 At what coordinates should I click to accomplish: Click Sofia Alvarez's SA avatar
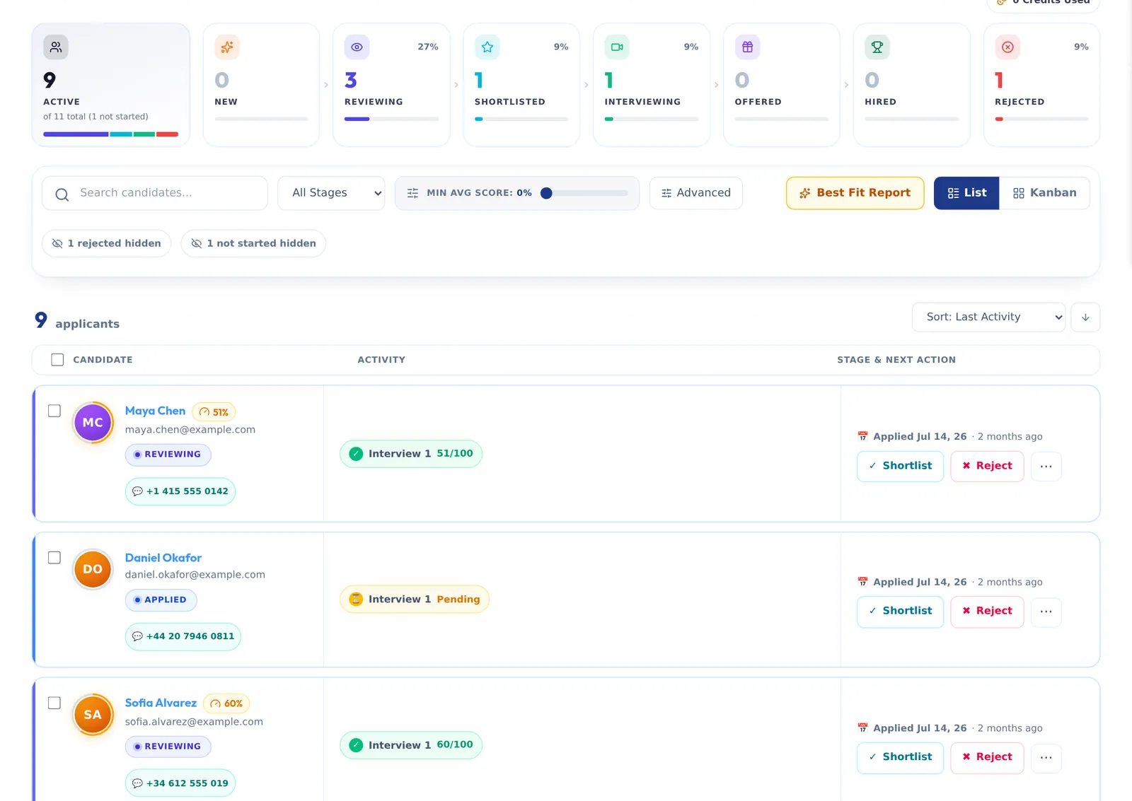point(93,715)
